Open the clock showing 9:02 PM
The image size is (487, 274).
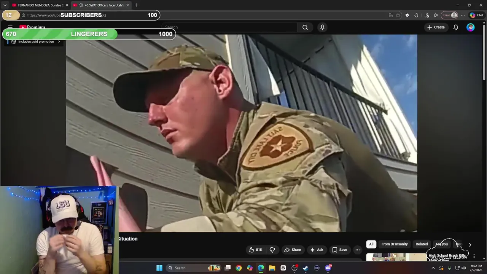476,268
